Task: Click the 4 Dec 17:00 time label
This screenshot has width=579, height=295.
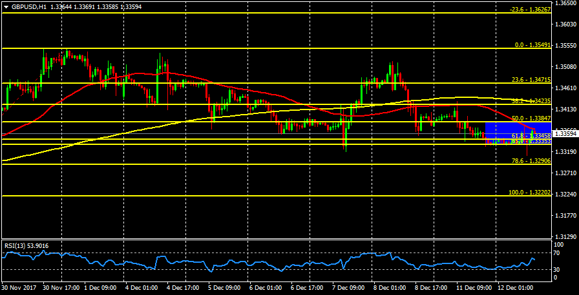Action: 183,287
